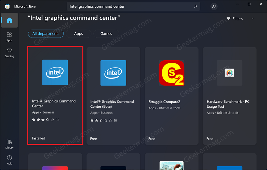Click the Intel Graphics Command Center (Beta) icon
267x170 pixels.
click(113, 73)
